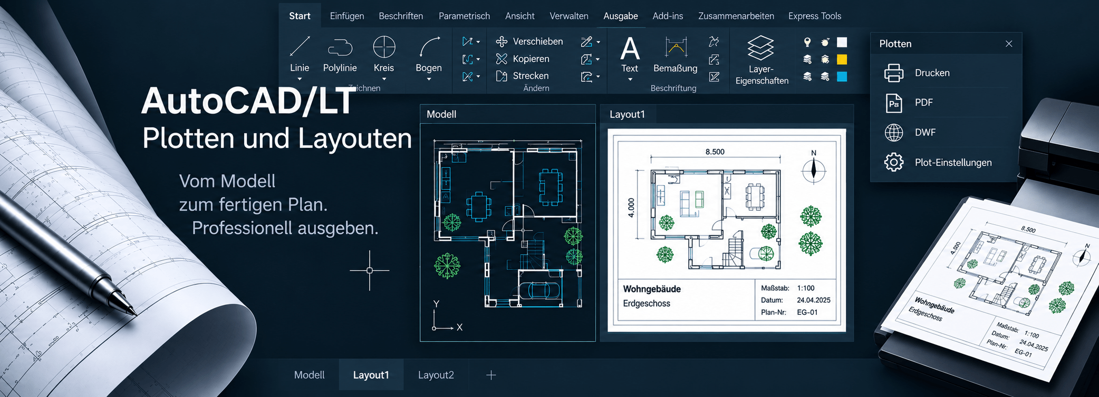
Task: Click the pencil icon right of Verschieben
Action: click(x=586, y=41)
